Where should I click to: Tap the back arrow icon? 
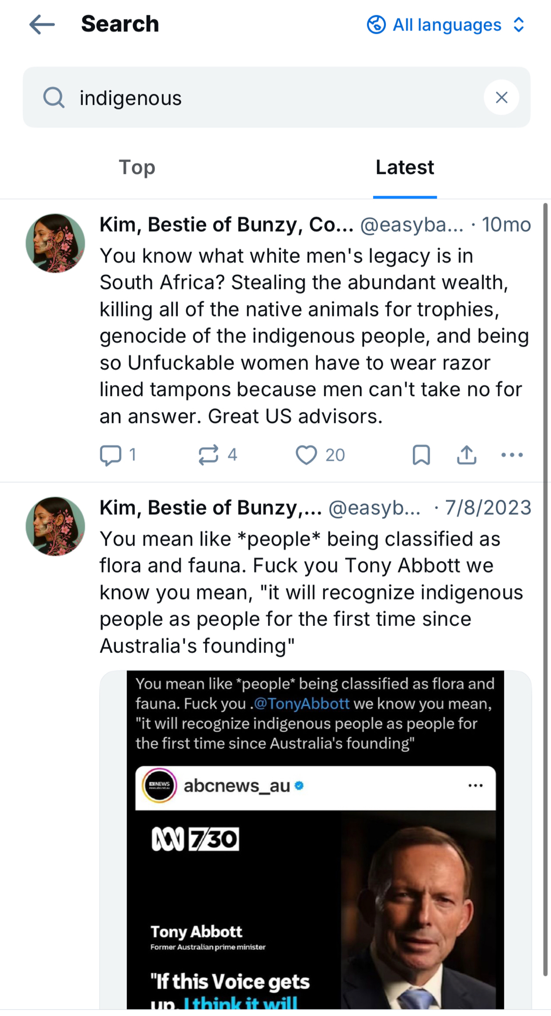(42, 24)
